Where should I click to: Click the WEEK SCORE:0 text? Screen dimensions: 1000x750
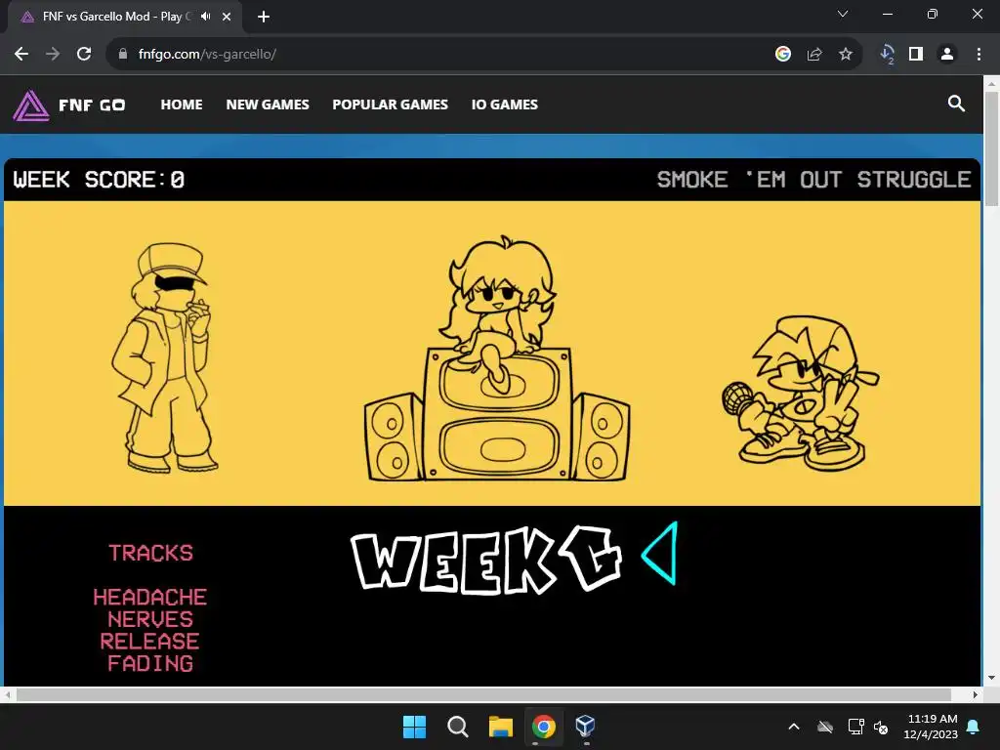[x=99, y=180]
